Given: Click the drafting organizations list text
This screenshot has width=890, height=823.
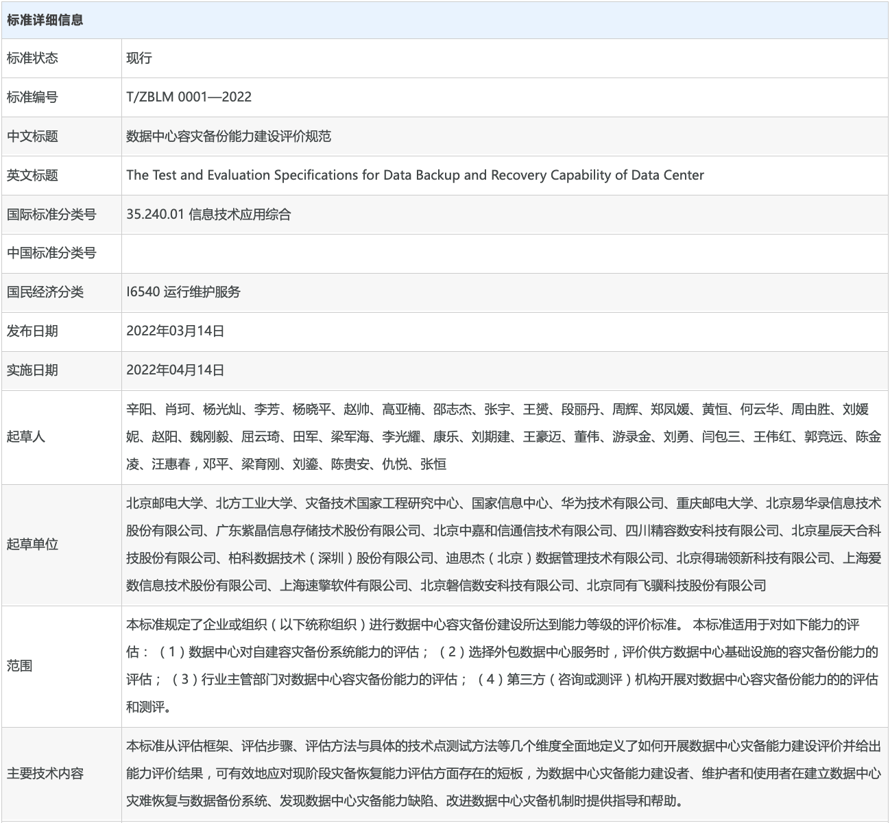Looking at the screenshot, I should [503, 545].
